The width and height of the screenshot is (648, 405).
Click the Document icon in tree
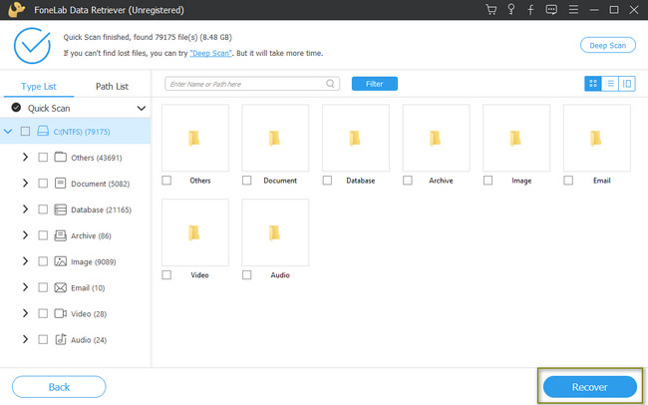61,184
